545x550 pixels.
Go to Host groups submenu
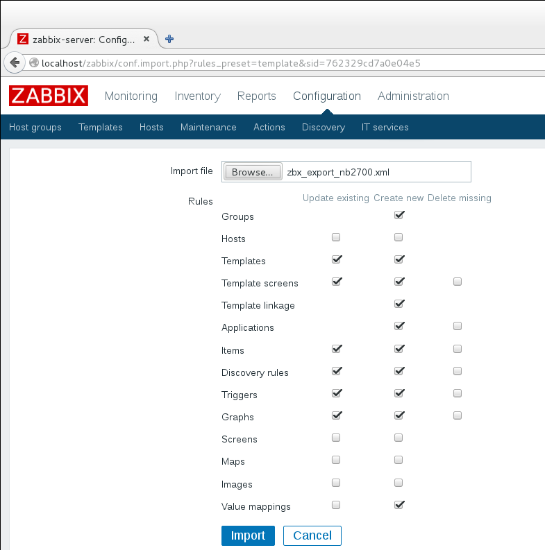pyautogui.click(x=35, y=127)
